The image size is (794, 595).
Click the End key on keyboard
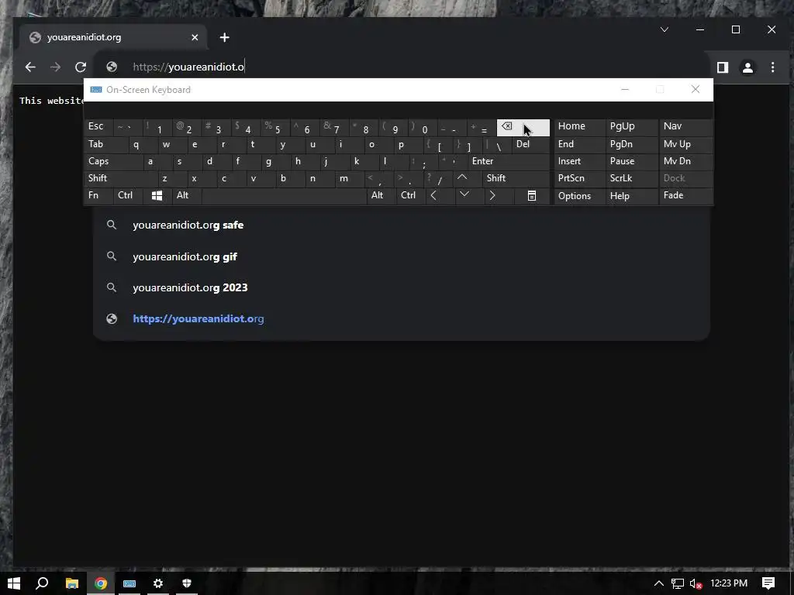[x=578, y=145]
